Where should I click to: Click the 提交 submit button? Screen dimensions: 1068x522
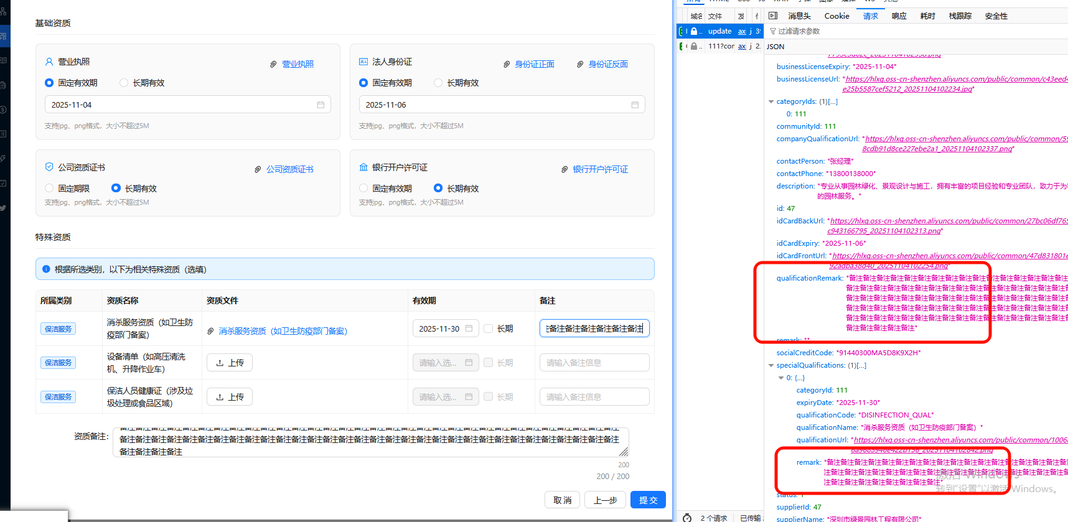click(648, 500)
